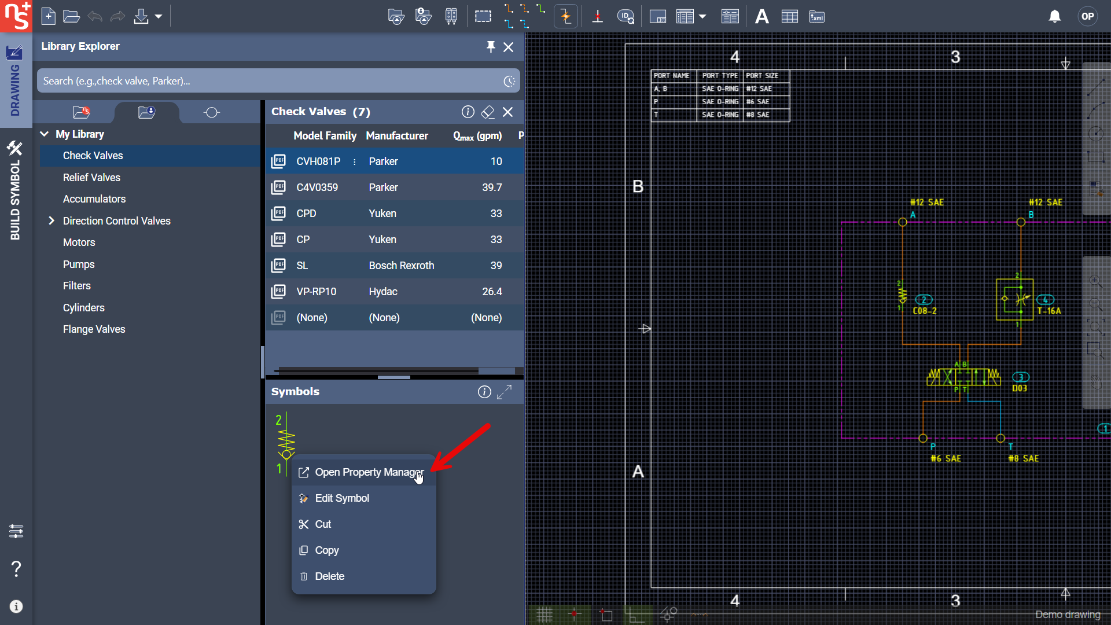Toggle the grid display button
This screenshot has width=1111, height=625.
click(x=544, y=614)
